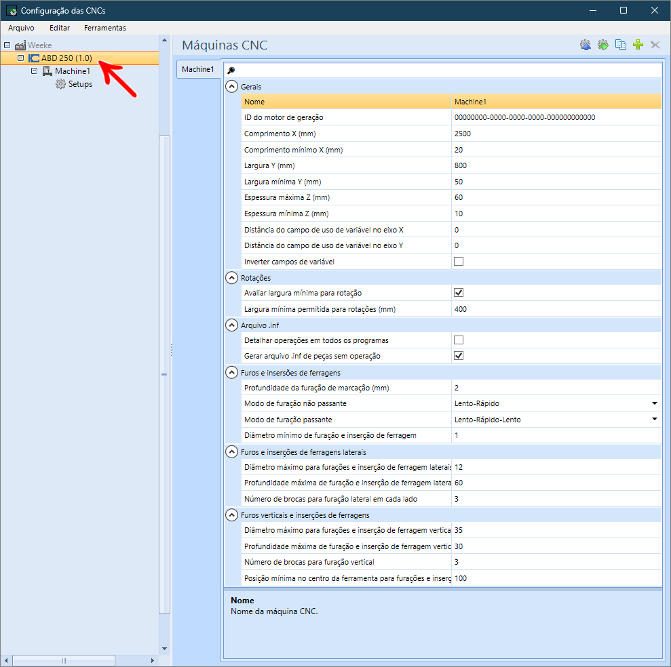
Task: Toggle Inverter campos de variável checkbox
Action: [459, 261]
